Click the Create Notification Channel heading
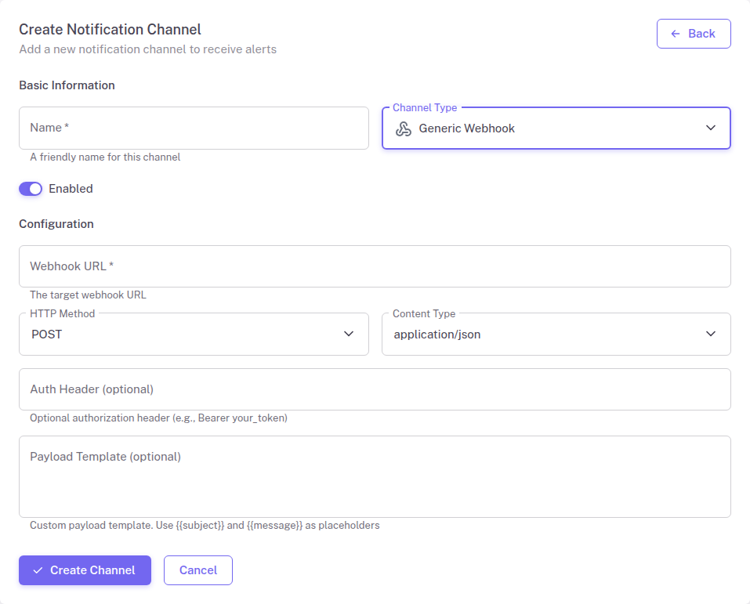 point(109,29)
